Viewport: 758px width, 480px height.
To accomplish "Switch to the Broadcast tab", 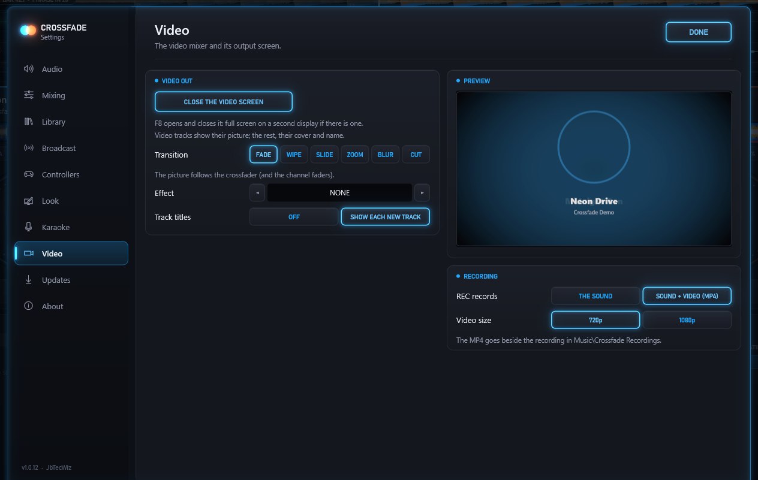I will [71, 148].
